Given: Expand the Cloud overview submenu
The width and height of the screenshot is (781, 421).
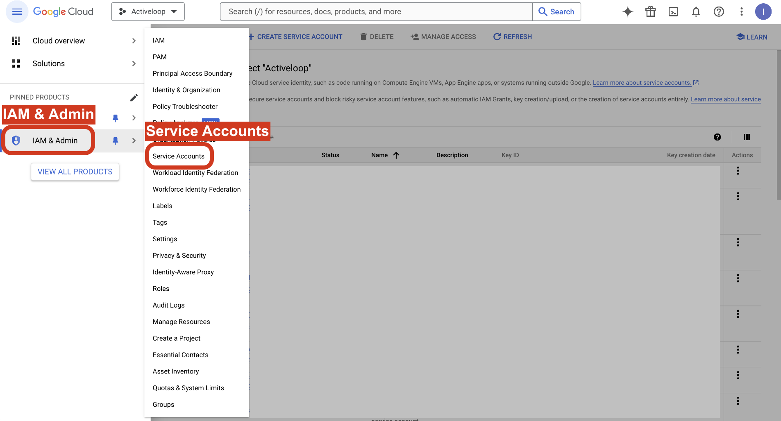Looking at the screenshot, I should coord(134,41).
